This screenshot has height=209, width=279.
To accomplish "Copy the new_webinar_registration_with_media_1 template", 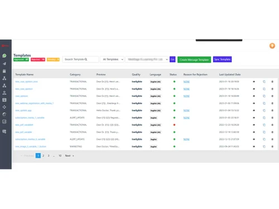I will (264, 103).
